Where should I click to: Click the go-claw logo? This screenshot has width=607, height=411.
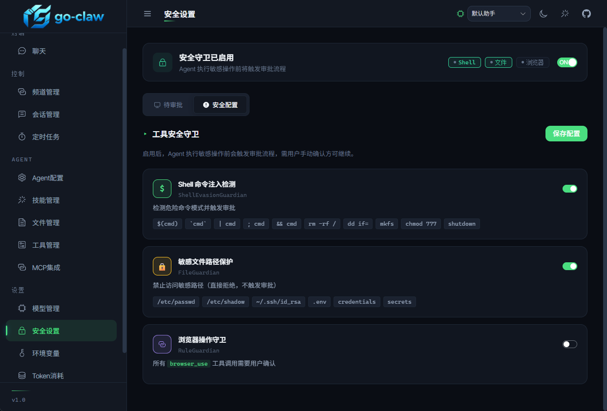[x=63, y=17]
